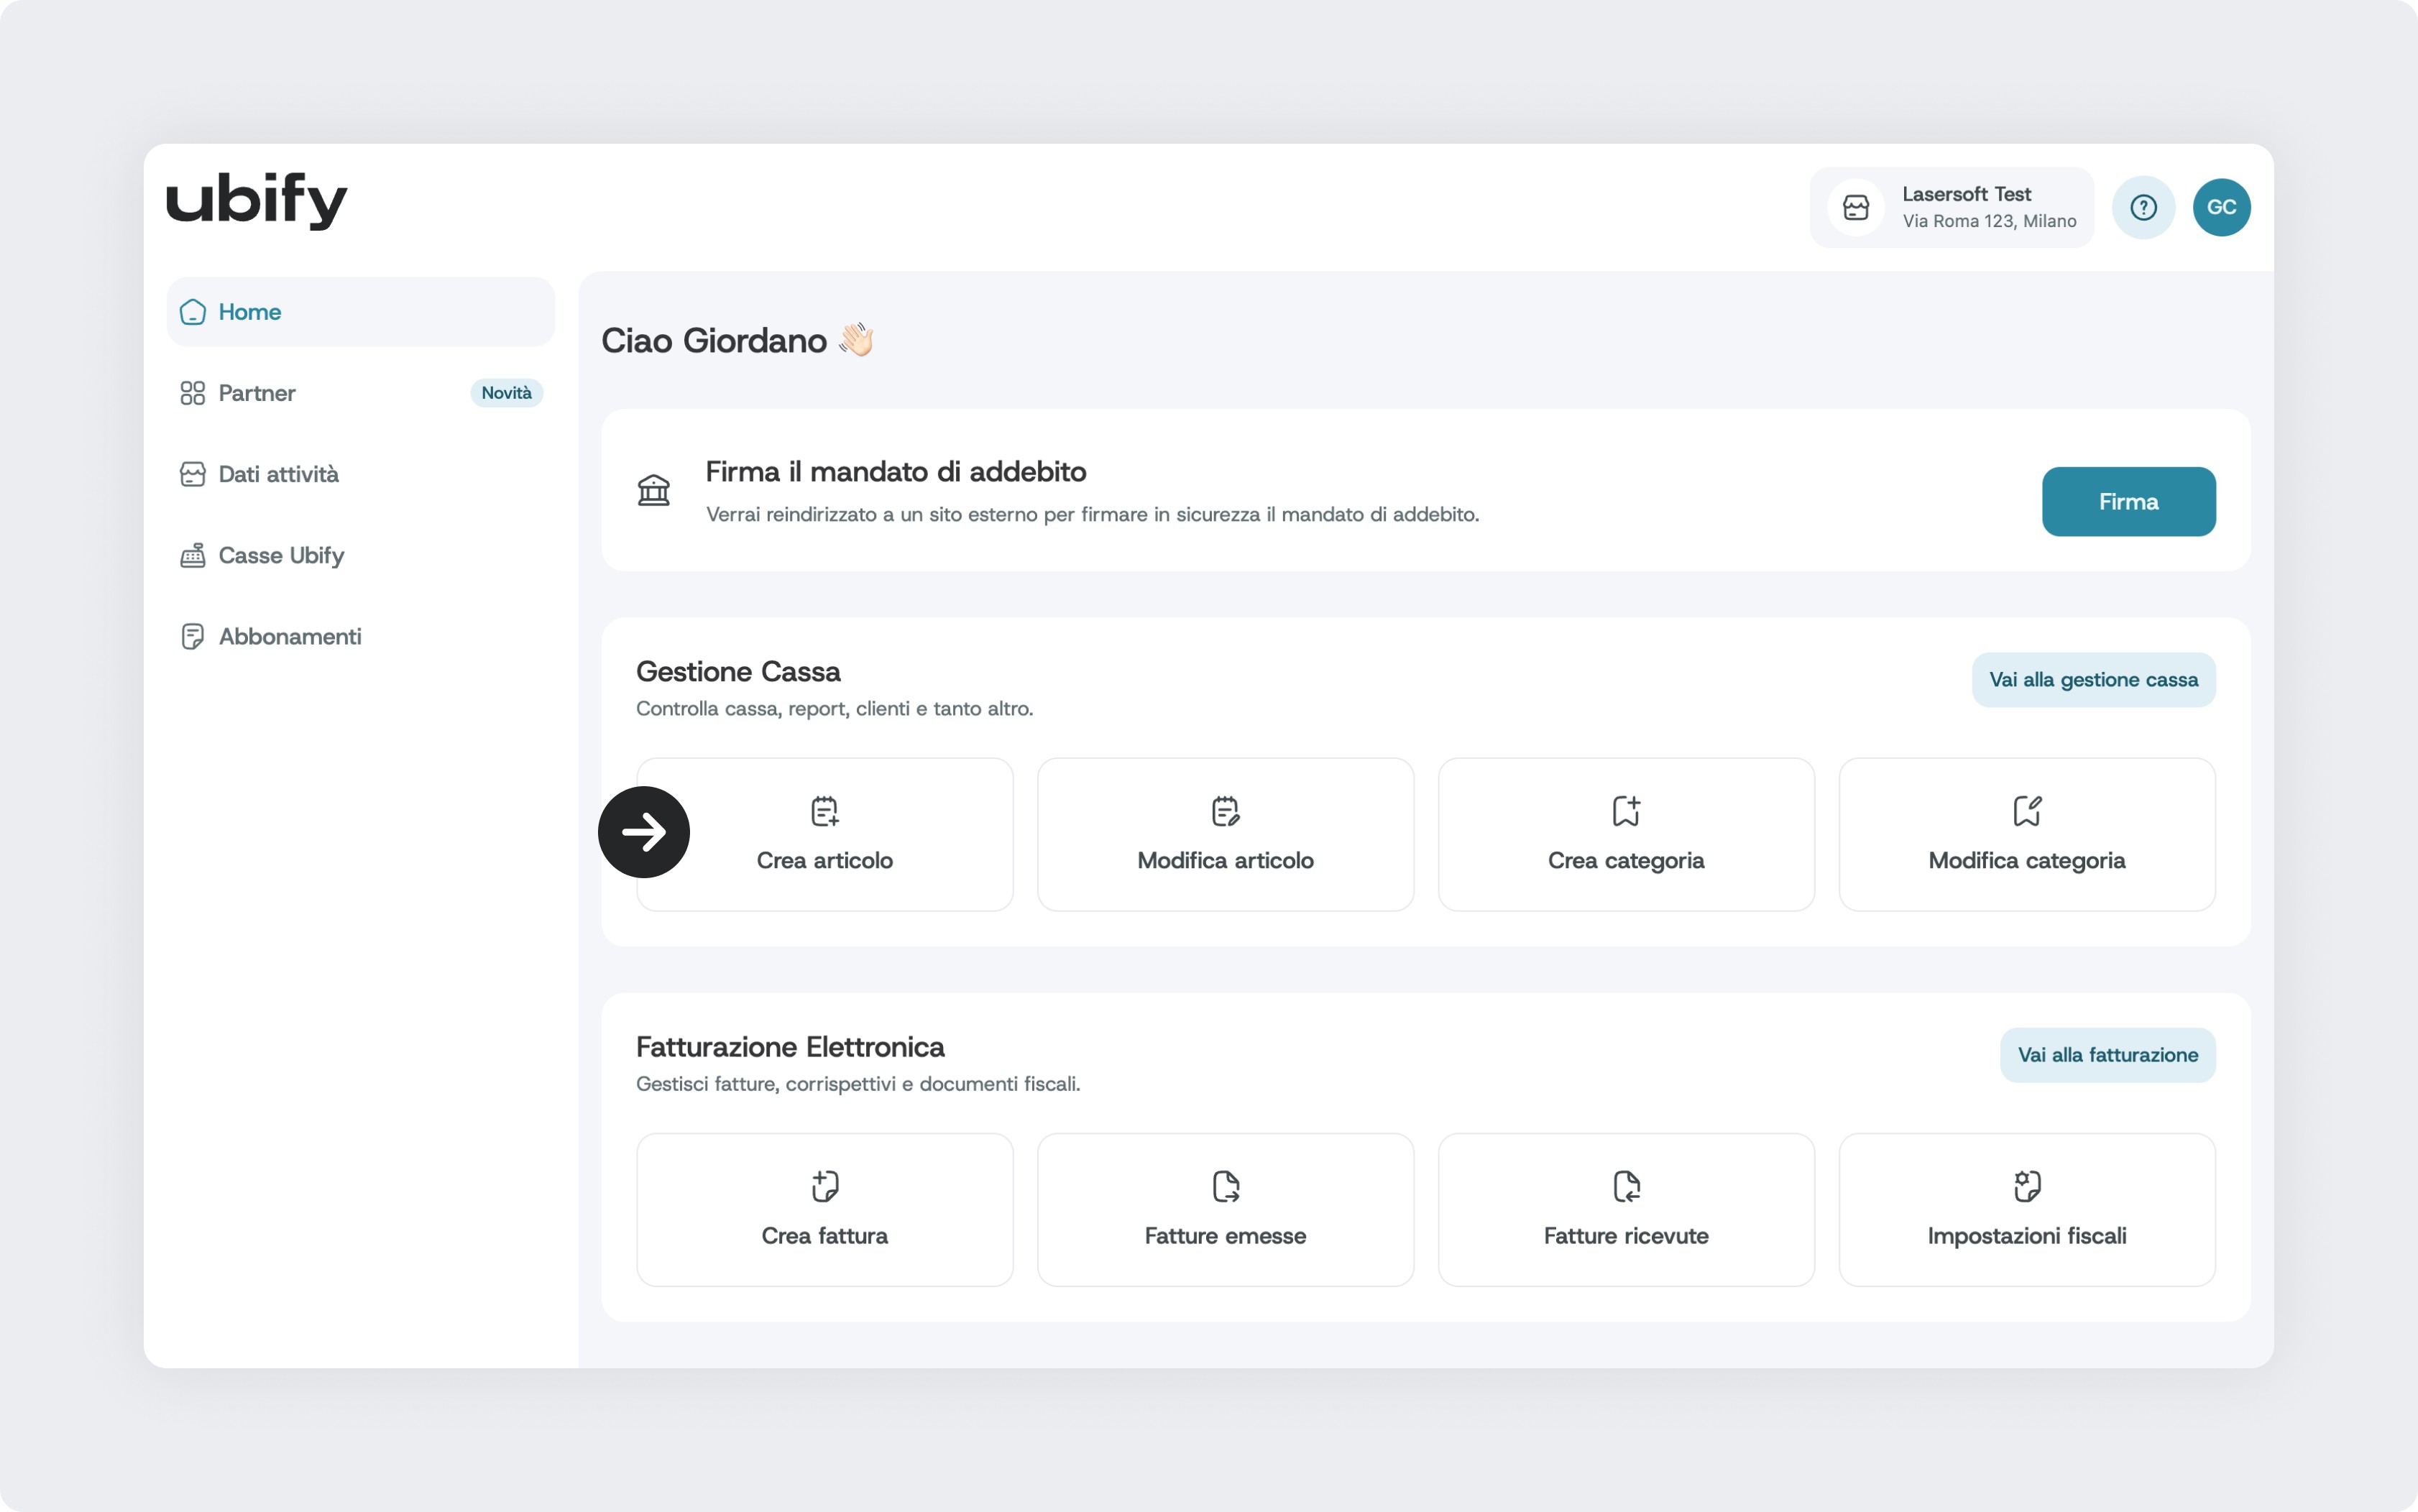Click Vai alla gestione cassa
This screenshot has height=1512, width=2418.
click(x=2093, y=680)
